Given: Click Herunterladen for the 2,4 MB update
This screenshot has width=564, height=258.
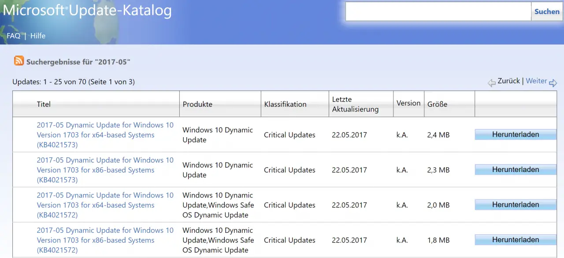Looking at the screenshot, I should point(516,135).
